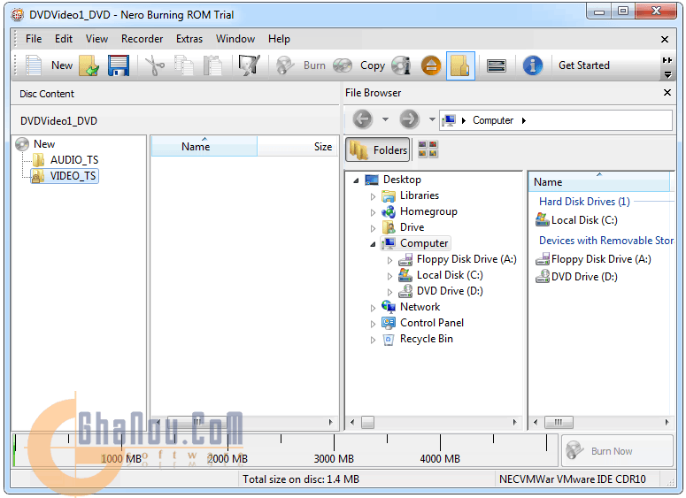
Task: Change file view with thumbnails icon
Action: coord(428,149)
